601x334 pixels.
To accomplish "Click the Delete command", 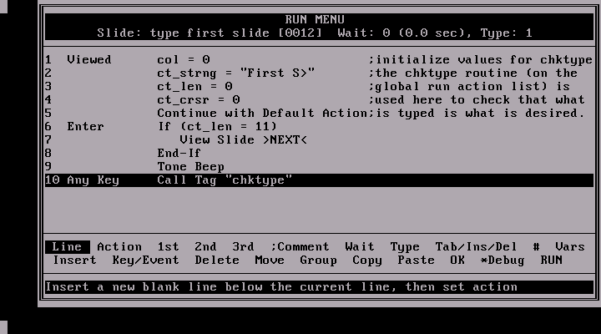I will (x=217, y=260).
